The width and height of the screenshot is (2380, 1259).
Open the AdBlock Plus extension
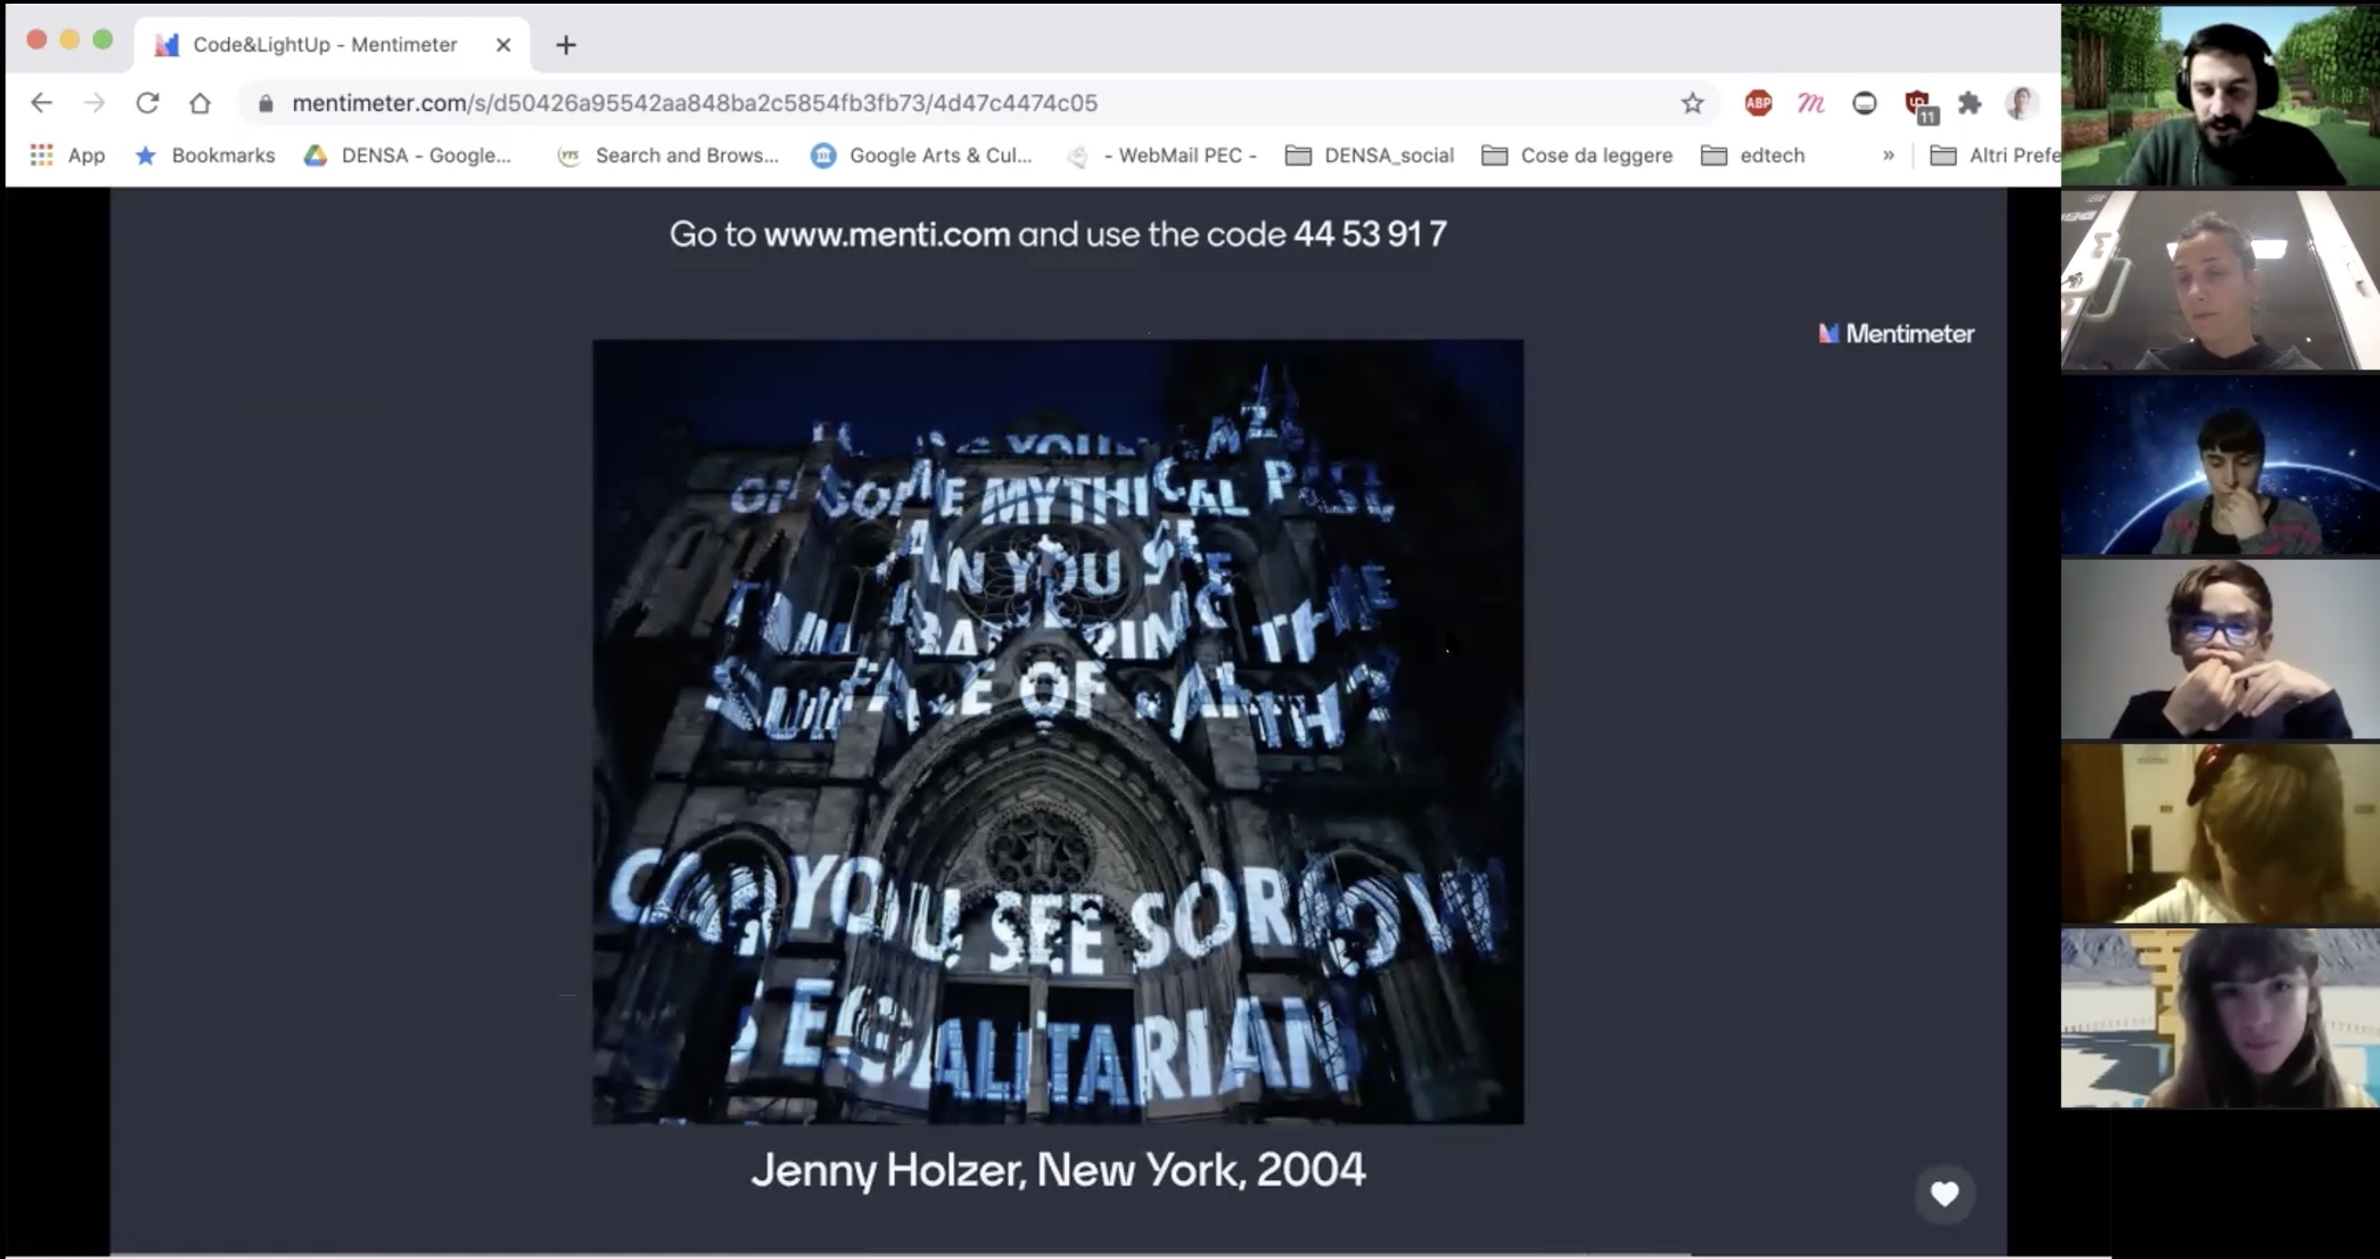tap(1757, 103)
